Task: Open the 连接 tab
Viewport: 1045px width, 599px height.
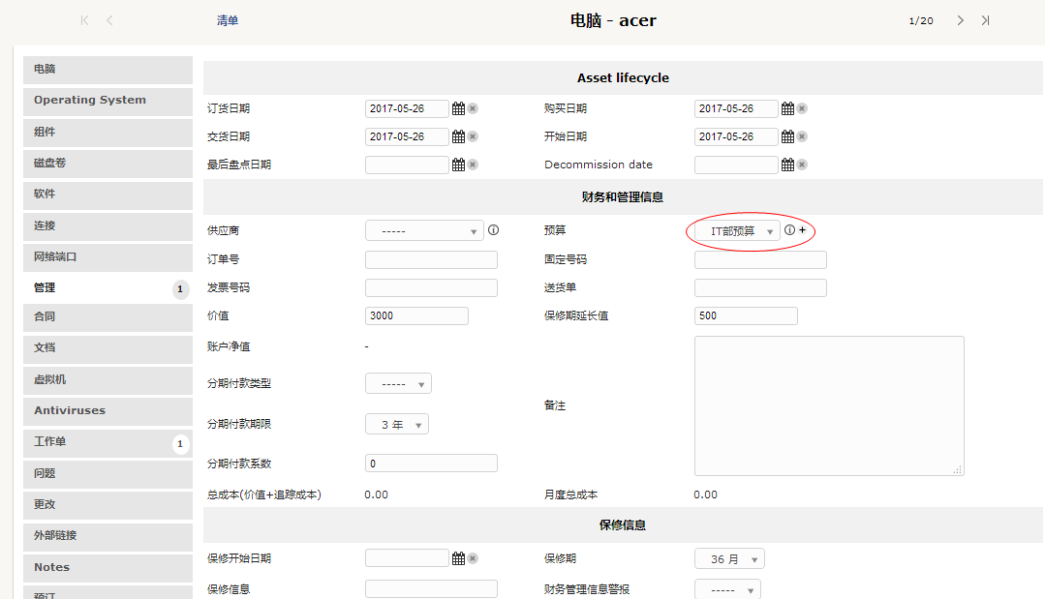Action: (108, 225)
